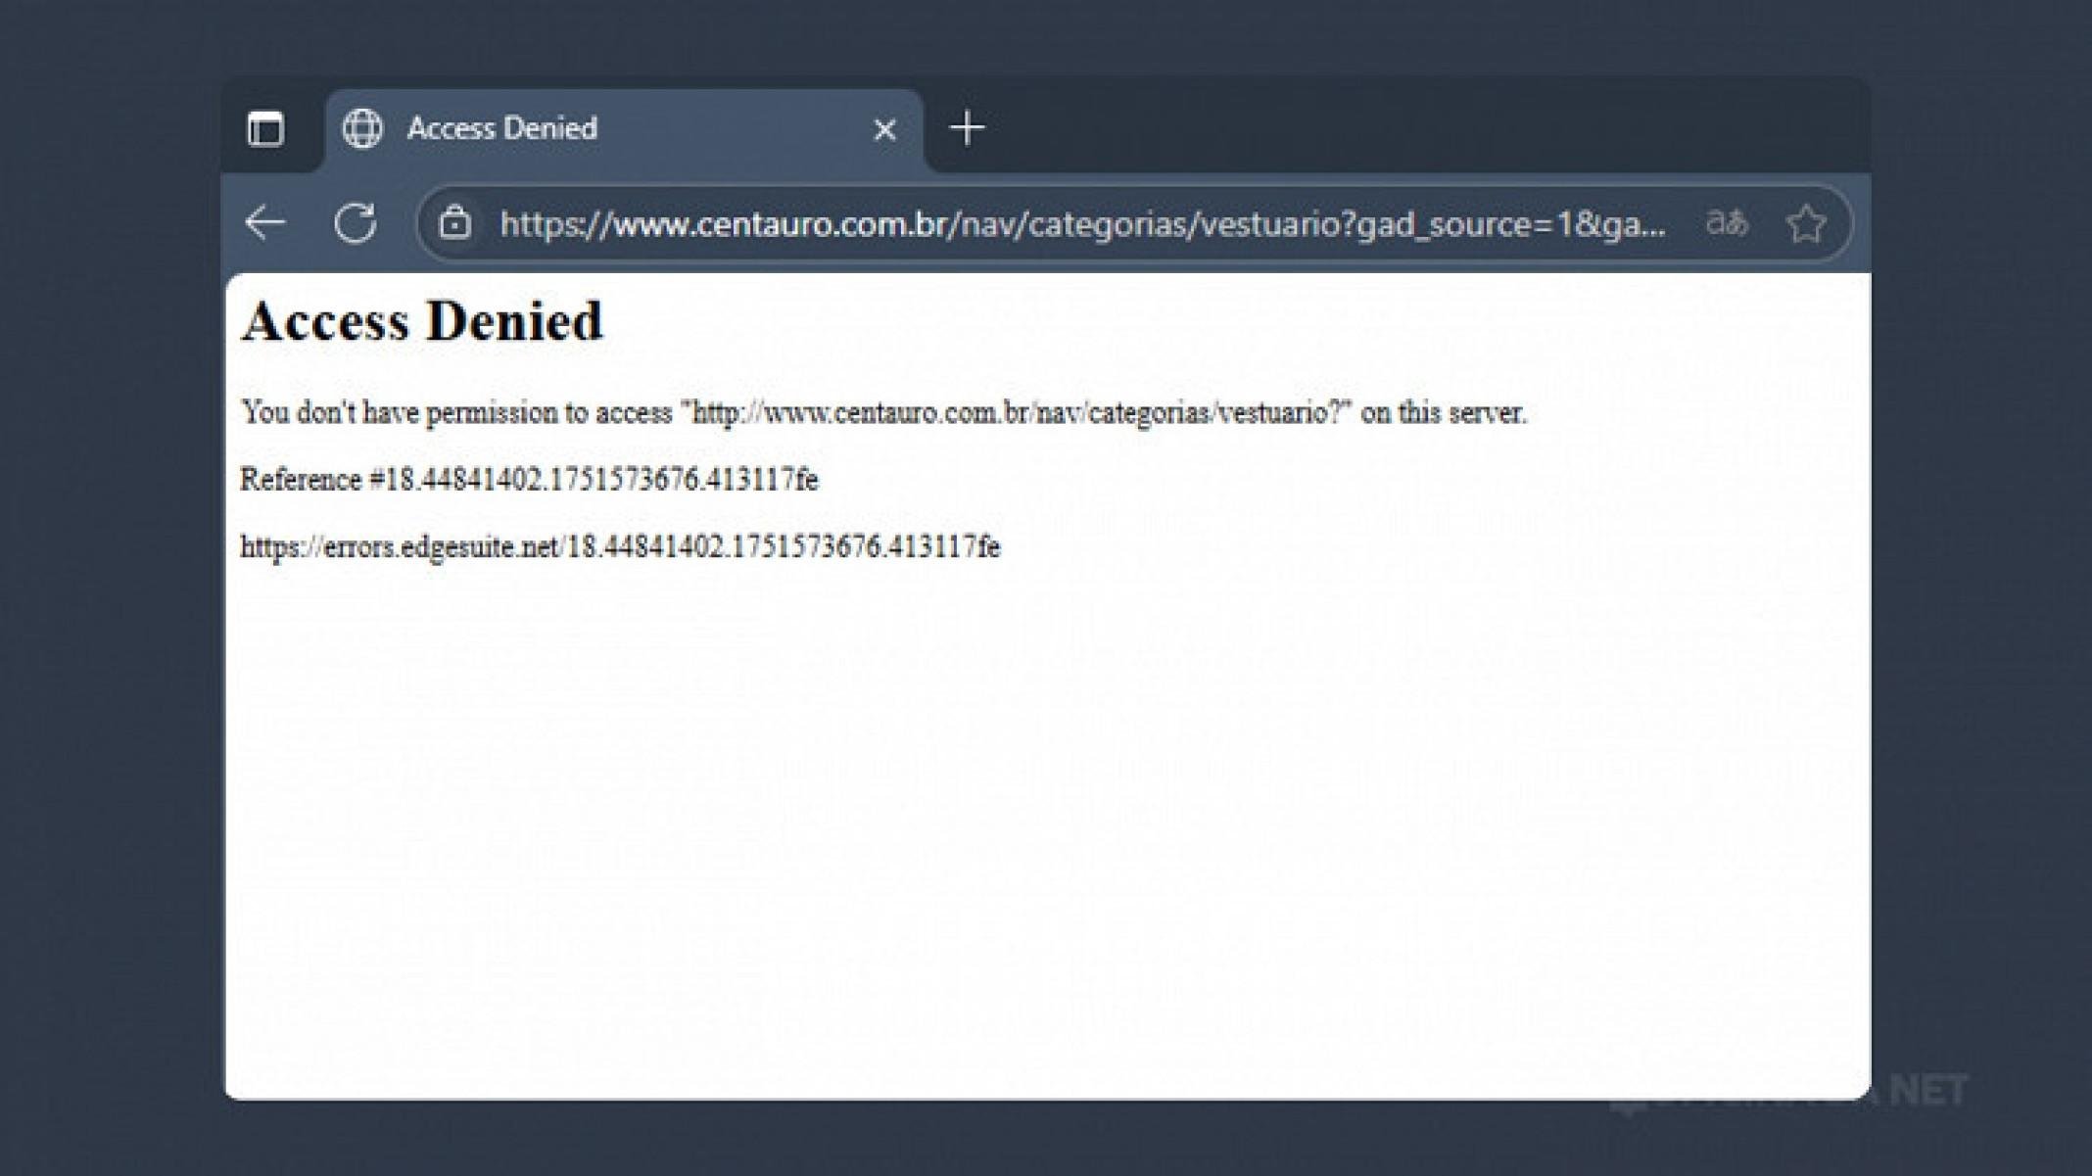Click the Reference #18.44841402 line

point(529,479)
